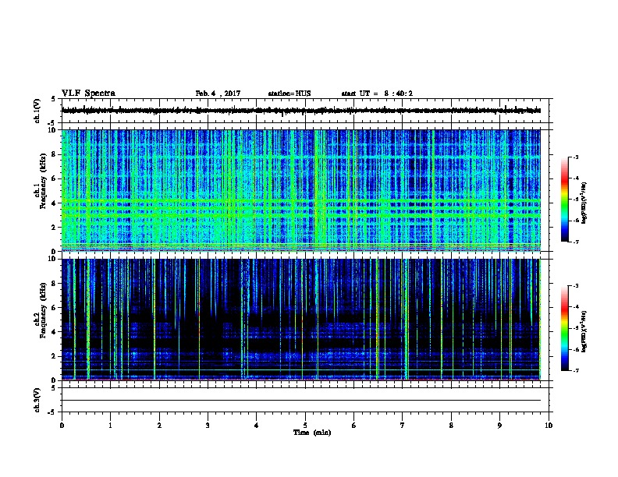
Task: Click the ch.1 spectrogram "2" kHz tick label
Action: click(x=55, y=228)
